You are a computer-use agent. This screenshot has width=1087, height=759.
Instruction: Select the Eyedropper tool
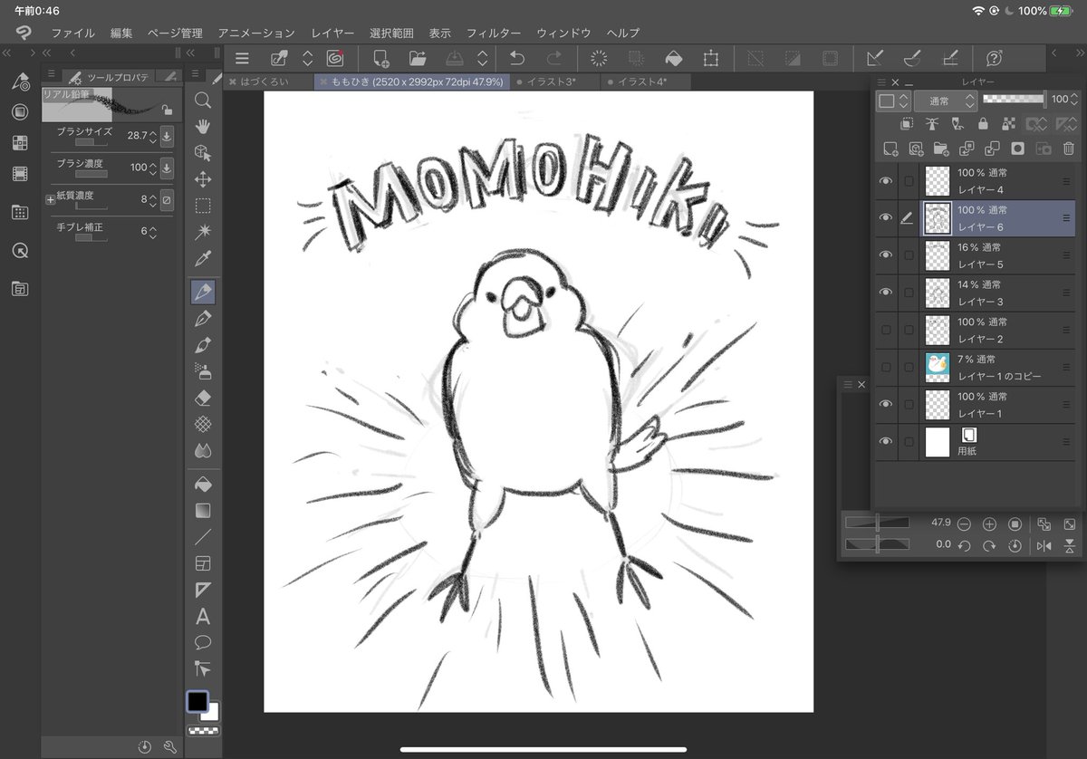203,259
